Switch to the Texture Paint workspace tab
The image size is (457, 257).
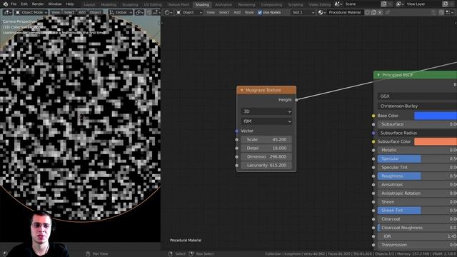[x=179, y=5]
